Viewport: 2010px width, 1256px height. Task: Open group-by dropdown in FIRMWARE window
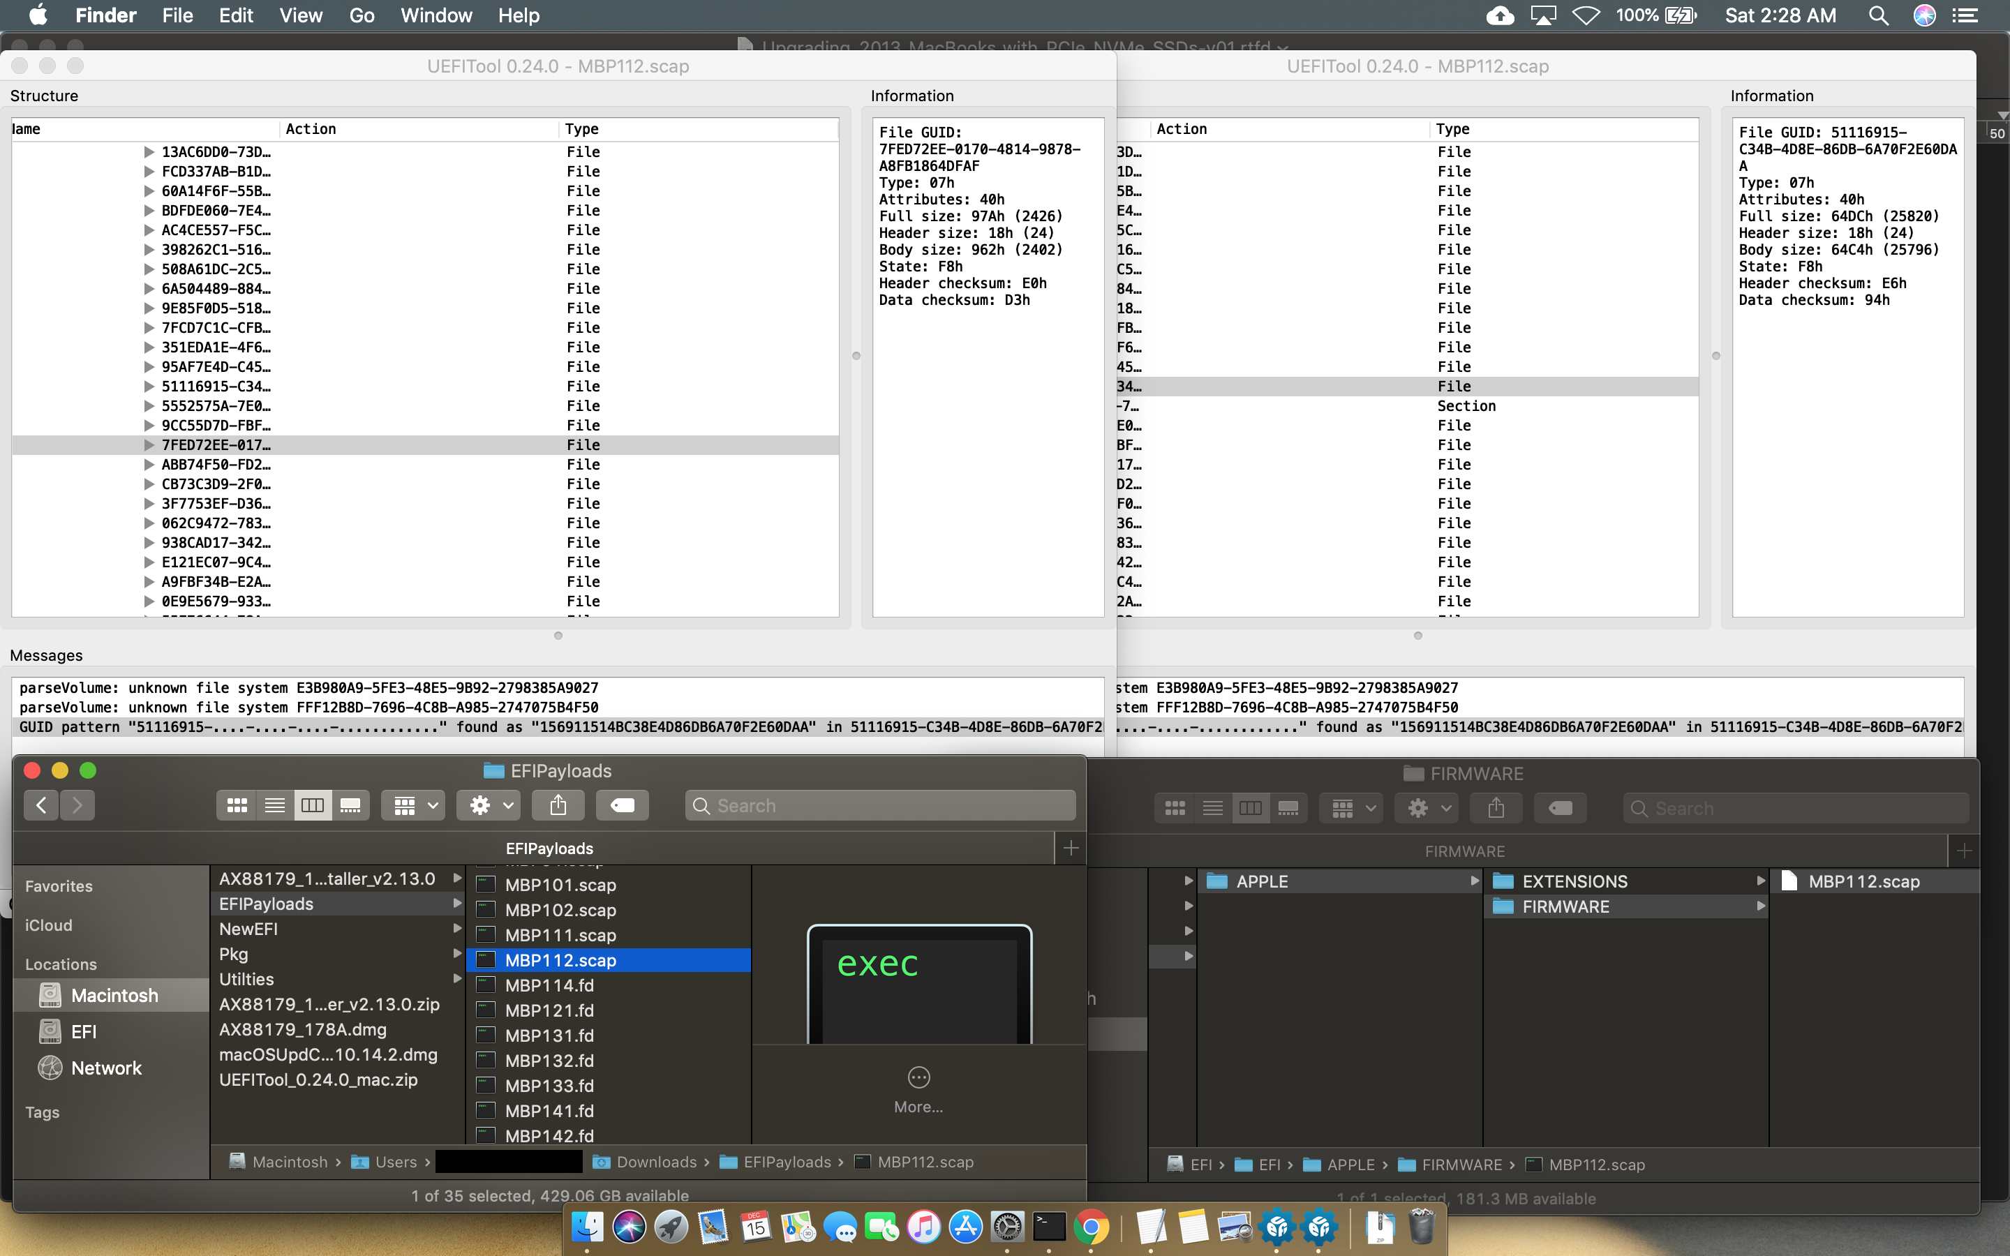click(1351, 808)
